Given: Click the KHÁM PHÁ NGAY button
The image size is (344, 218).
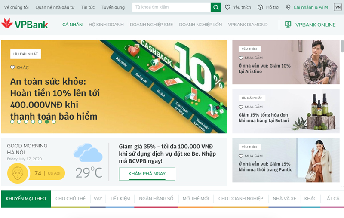Looking at the screenshot, I should pos(147,174).
